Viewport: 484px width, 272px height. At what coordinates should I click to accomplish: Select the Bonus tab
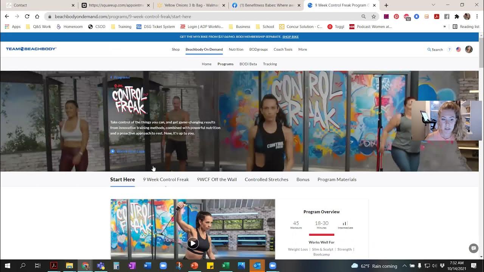pyautogui.click(x=303, y=179)
